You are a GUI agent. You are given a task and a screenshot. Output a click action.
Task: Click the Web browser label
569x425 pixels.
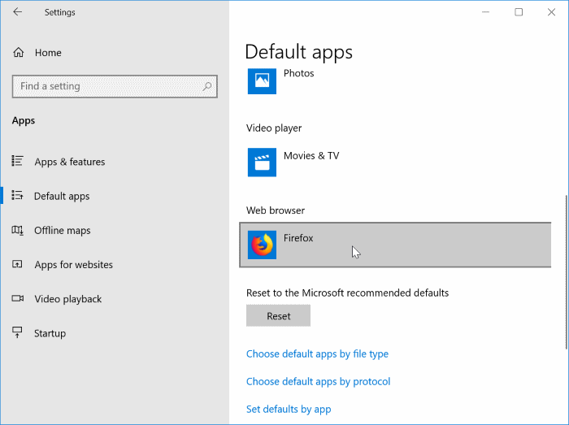click(x=276, y=210)
